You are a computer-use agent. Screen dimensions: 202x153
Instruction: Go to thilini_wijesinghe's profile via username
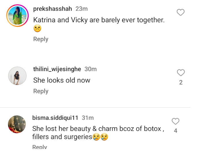click(x=57, y=69)
